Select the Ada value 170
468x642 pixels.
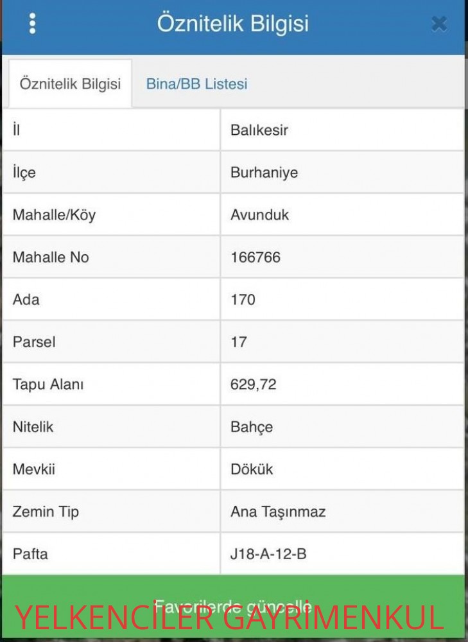pyautogui.click(x=243, y=300)
